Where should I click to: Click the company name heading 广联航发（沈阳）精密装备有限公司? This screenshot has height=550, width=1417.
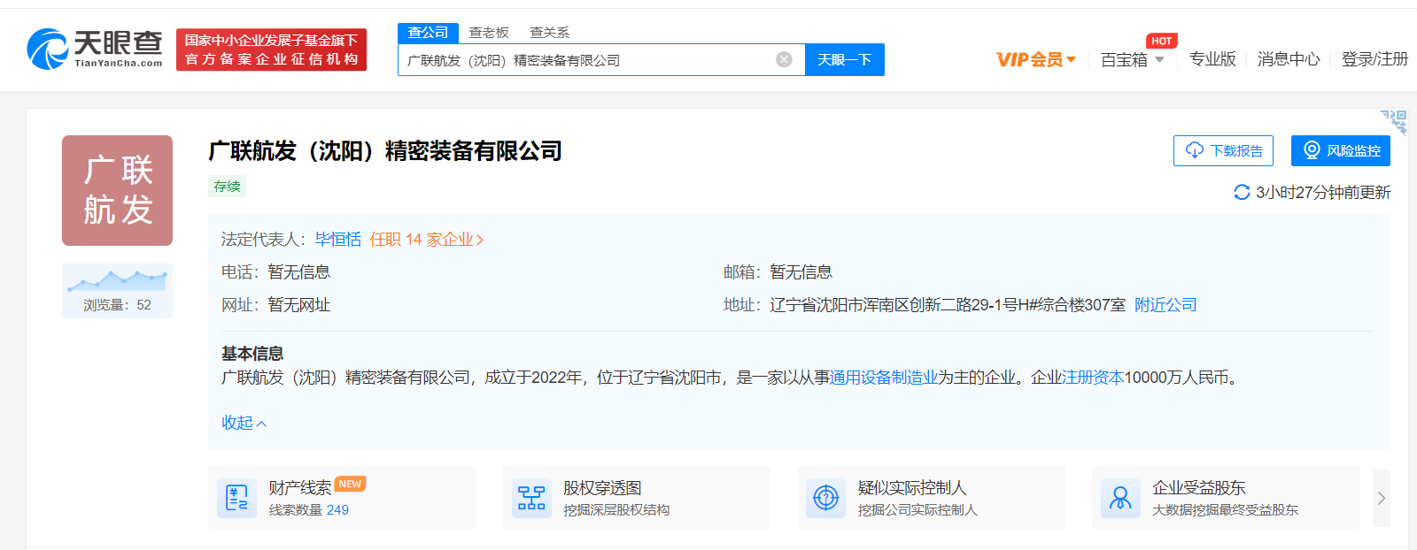click(385, 151)
